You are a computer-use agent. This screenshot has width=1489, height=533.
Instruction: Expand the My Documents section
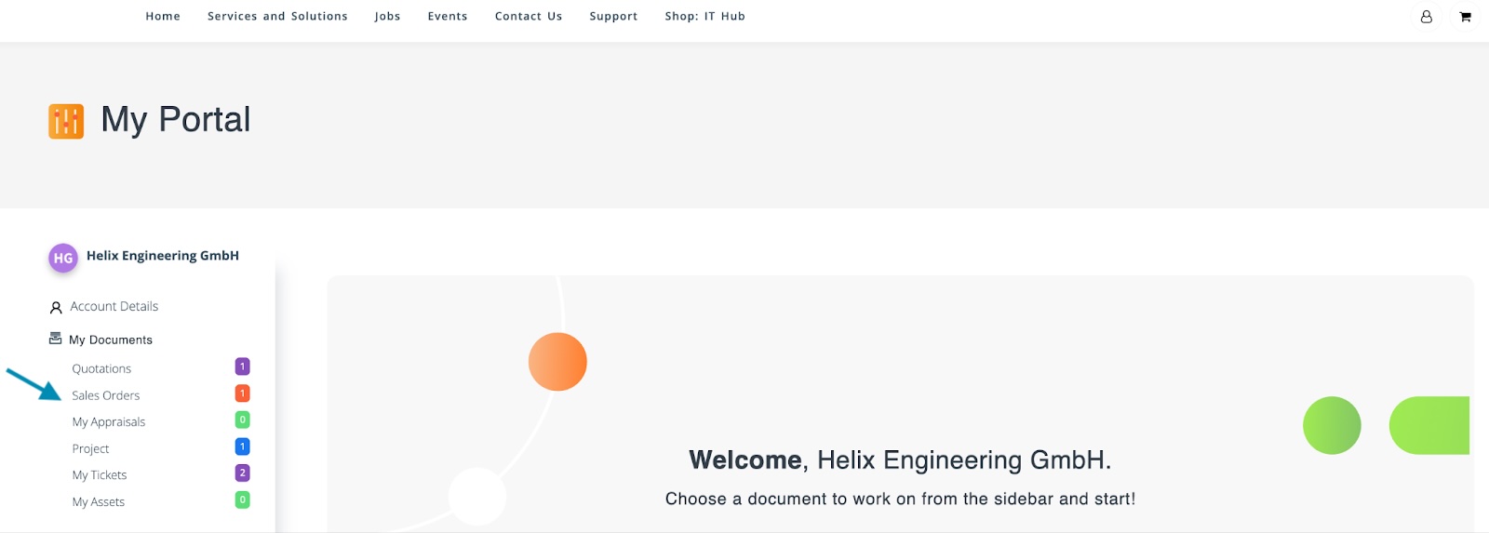[111, 340]
